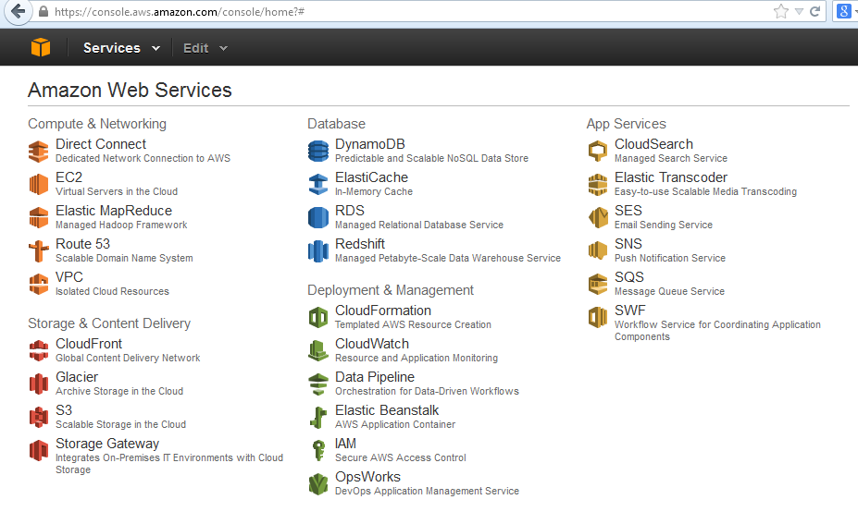This screenshot has width=858, height=524.
Task: Follow the Glacier link
Action: click(77, 378)
